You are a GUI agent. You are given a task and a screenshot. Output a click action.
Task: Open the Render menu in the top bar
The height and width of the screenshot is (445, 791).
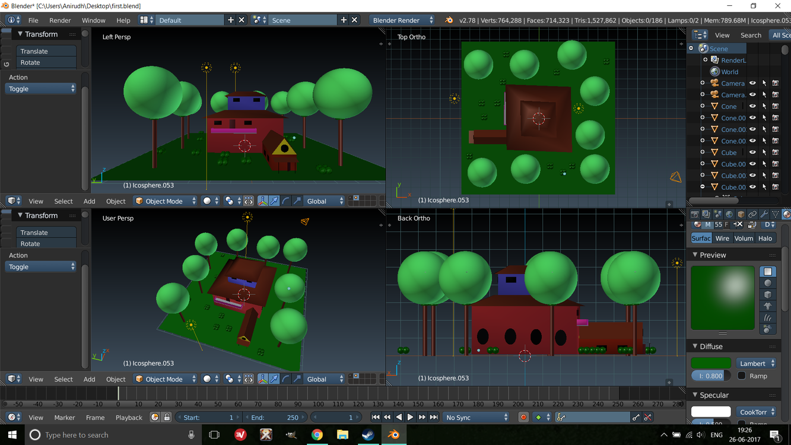pyautogui.click(x=60, y=20)
